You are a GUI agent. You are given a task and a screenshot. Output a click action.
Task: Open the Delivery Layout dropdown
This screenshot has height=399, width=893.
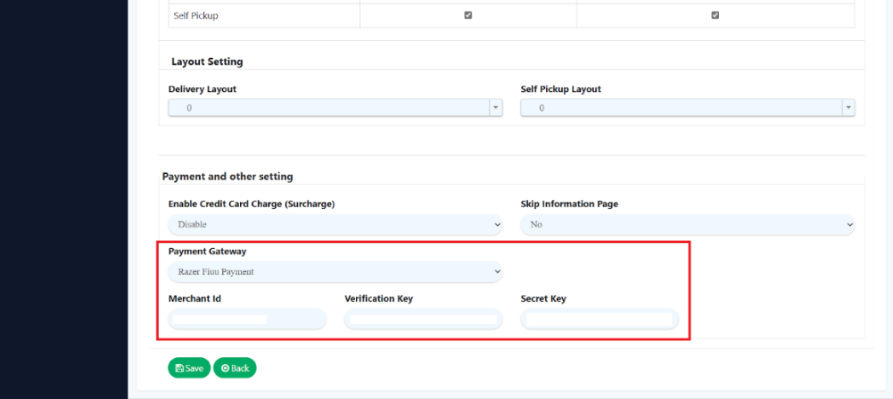pyautogui.click(x=335, y=108)
